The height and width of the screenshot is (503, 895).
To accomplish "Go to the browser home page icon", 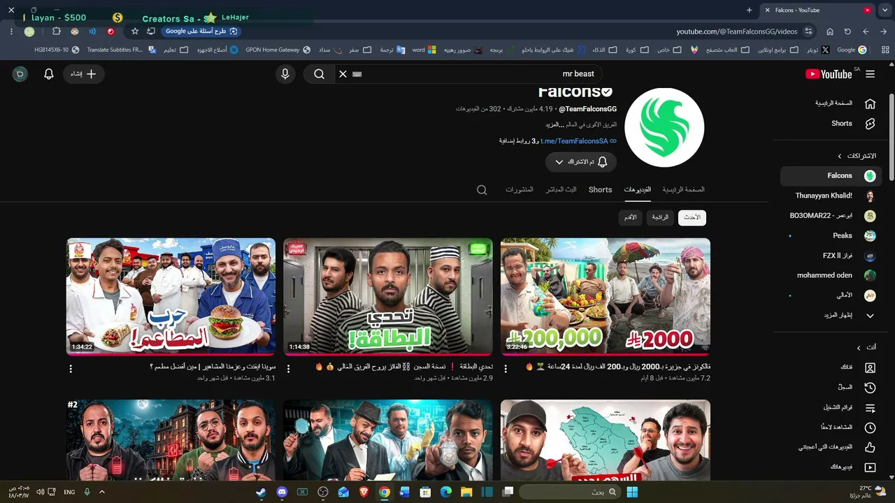I will 830,31.
